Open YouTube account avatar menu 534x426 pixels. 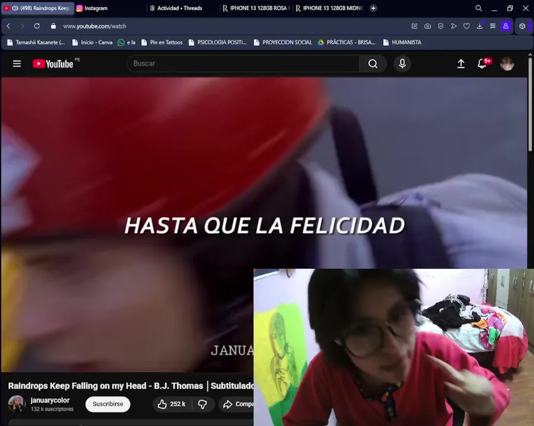(507, 64)
